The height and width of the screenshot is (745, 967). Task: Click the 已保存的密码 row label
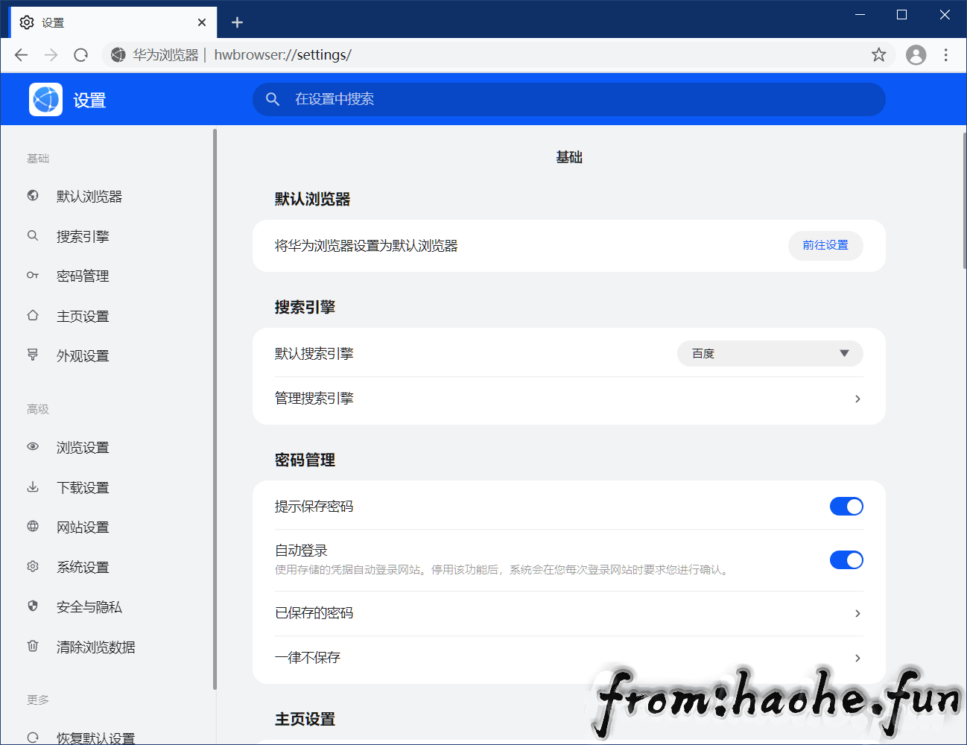point(314,613)
